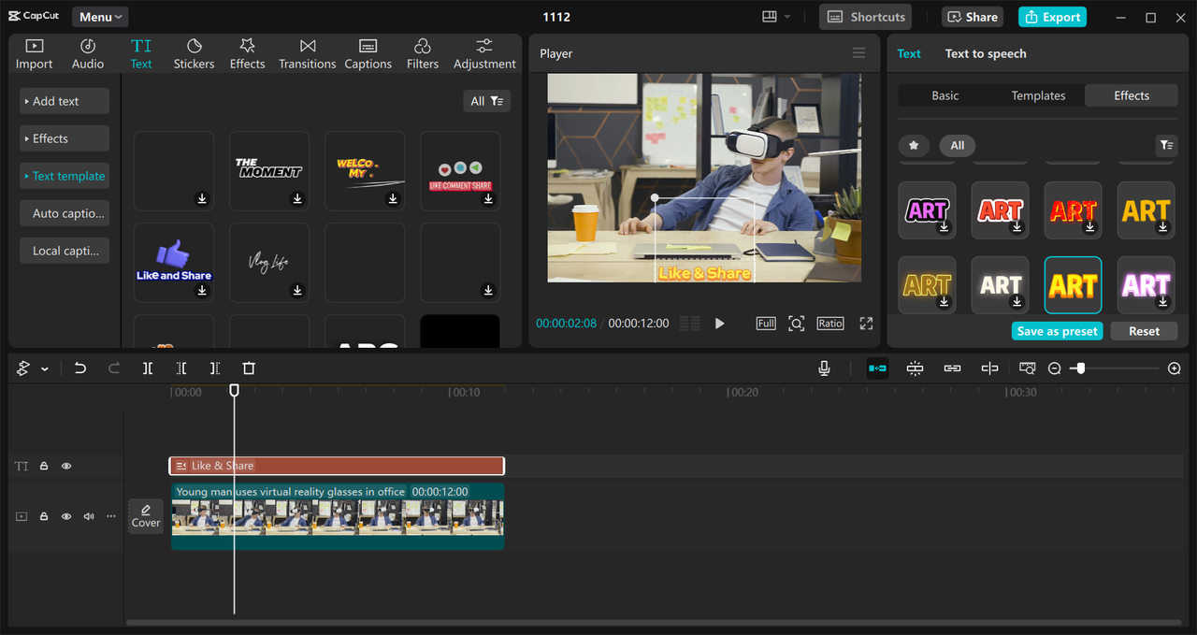Viewport: 1197px width, 635px height.
Task: Delete right of playhead
Action: point(215,368)
